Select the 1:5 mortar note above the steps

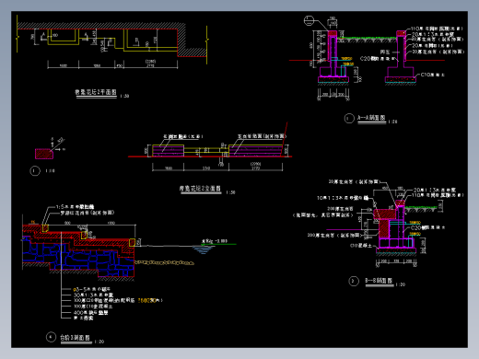coord(76,207)
